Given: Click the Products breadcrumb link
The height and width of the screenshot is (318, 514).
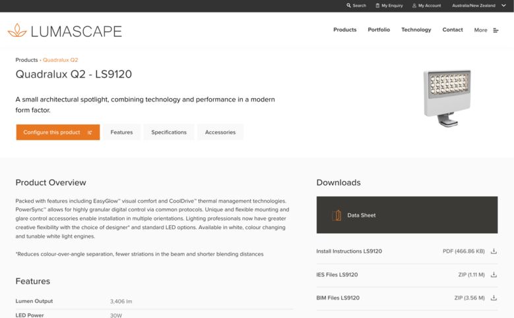Looking at the screenshot, I should 26,60.
